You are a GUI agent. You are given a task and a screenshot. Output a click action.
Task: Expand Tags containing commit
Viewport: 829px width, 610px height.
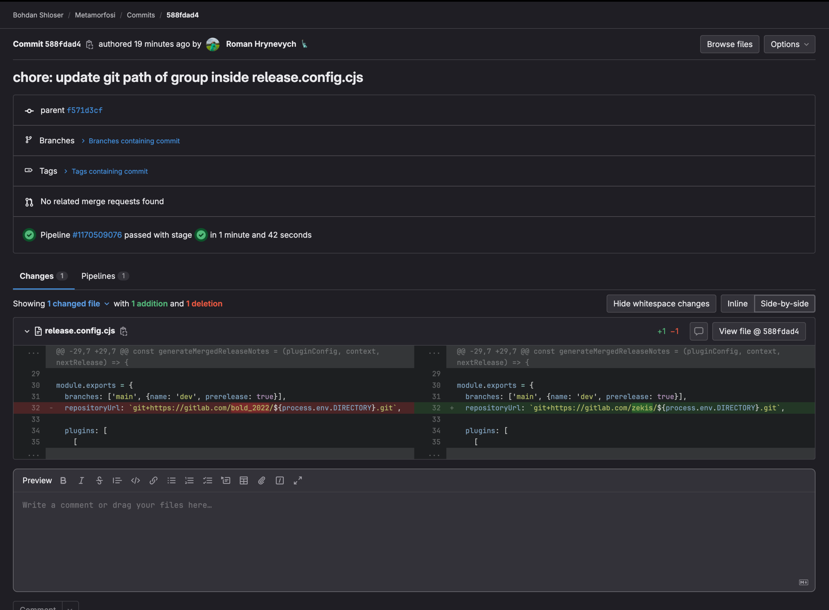tap(110, 170)
